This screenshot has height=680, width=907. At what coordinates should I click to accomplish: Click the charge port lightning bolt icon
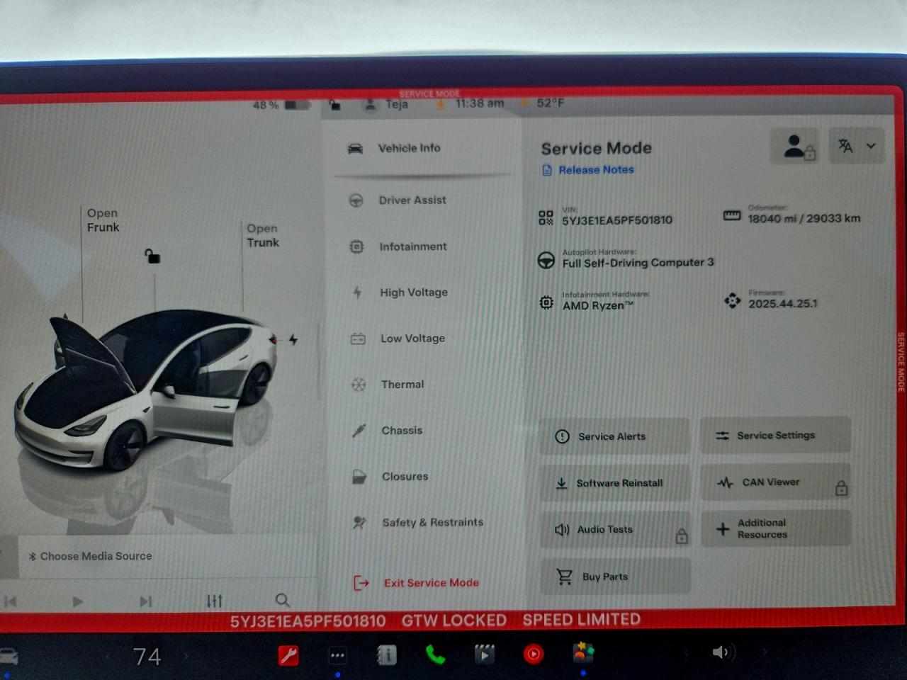pos(293,340)
